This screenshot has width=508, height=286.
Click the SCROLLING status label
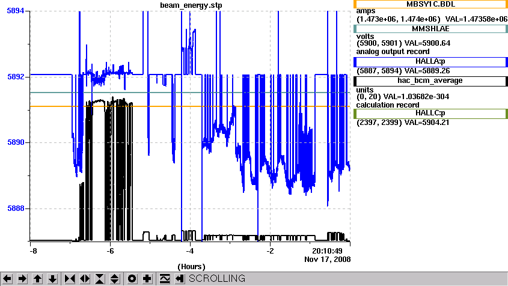coord(217,279)
